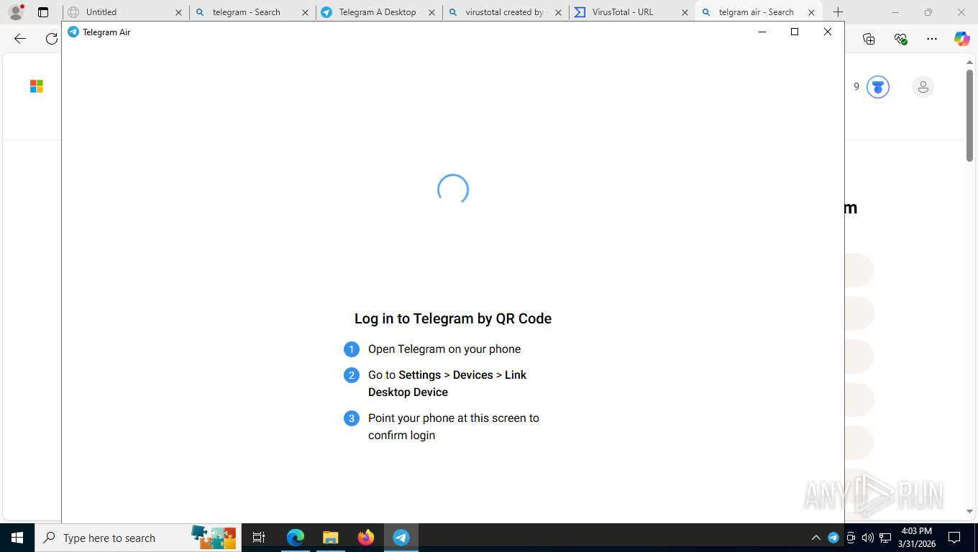Click the Telegram taskbar button
Image resolution: width=978 pixels, height=552 pixels.
[x=401, y=538]
